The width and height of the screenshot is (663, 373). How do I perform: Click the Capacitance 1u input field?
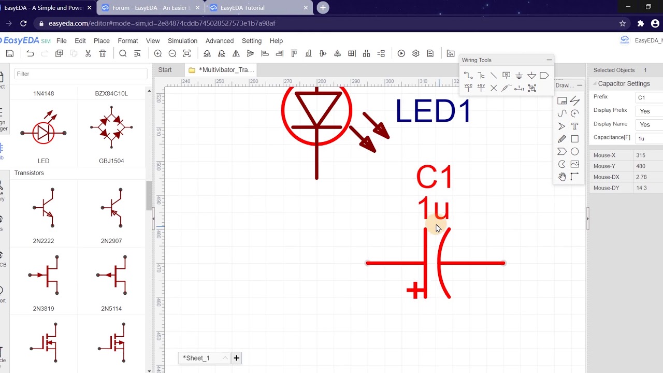pos(650,138)
